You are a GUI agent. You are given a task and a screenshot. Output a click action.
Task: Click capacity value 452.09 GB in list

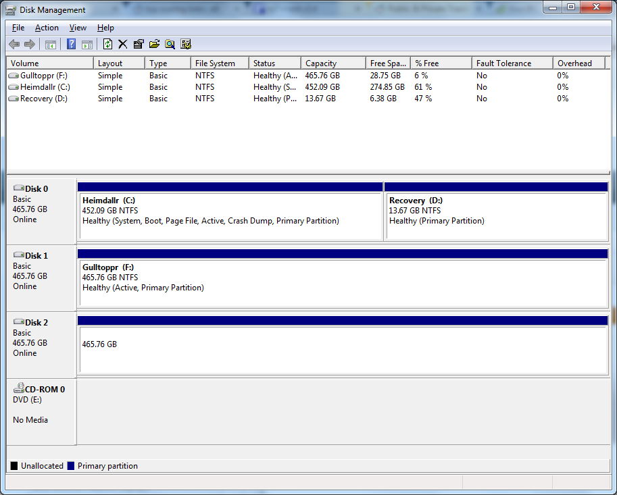[322, 87]
